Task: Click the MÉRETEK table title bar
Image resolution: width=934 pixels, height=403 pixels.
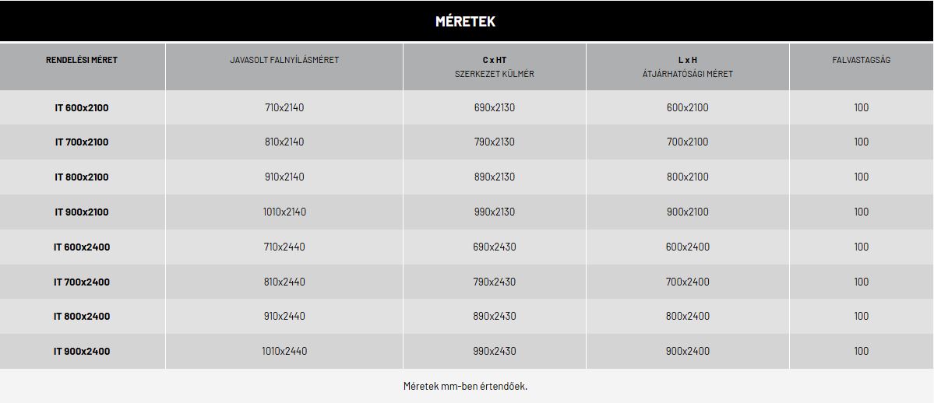Action: point(467,22)
